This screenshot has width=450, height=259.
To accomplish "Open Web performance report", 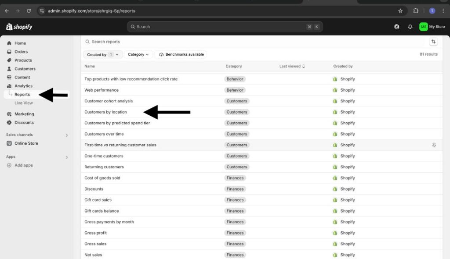I will pyautogui.click(x=102, y=90).
